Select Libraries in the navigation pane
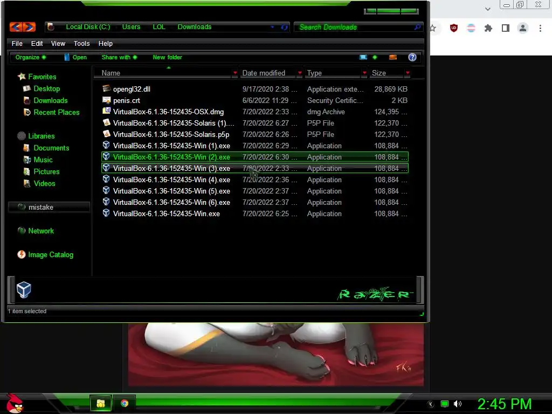552x414 pixels. click(x=36, y=136)
